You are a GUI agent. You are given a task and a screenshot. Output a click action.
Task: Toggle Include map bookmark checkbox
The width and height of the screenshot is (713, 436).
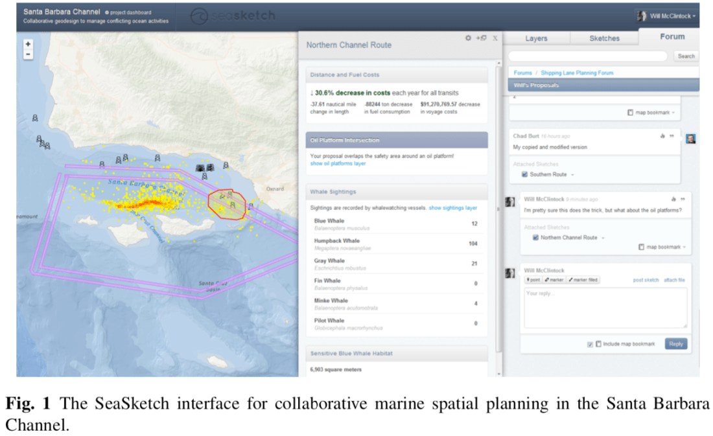pos(590,344)
